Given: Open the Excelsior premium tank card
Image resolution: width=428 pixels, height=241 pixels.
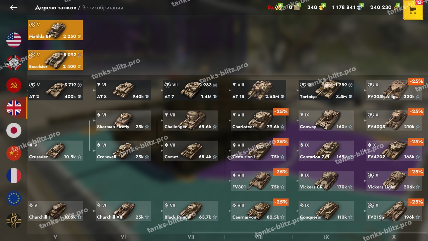Looking at the screenshot, I should 55,60.
